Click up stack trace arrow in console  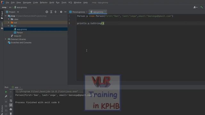point(11,92)
